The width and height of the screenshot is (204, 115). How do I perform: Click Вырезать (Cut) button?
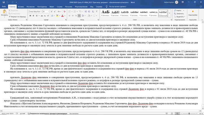(x=13, y=11)
